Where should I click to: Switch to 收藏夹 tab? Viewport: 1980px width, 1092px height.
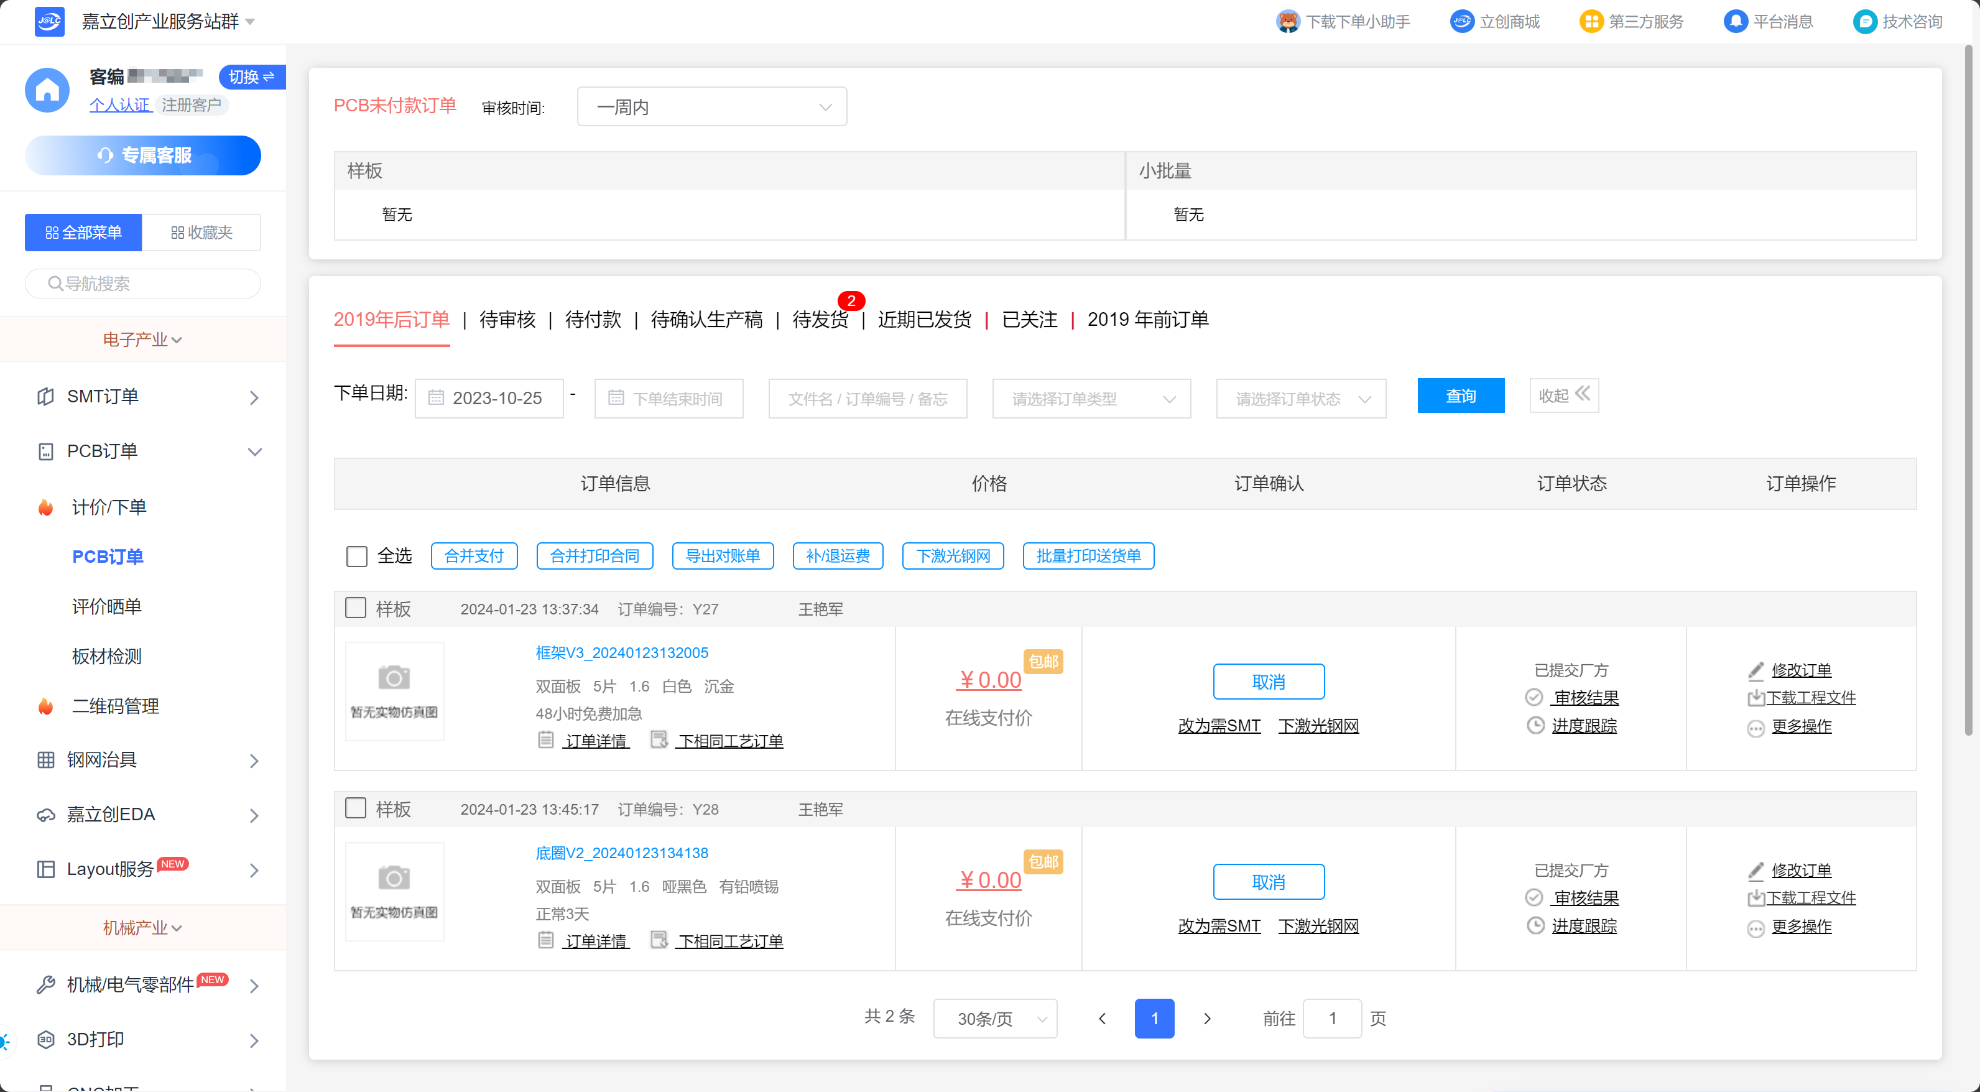coord(201,232)
